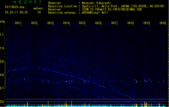Click the 0629 time marker
The image size is (169, 107).
[147, 23]
